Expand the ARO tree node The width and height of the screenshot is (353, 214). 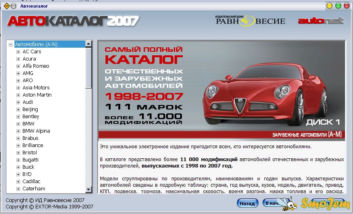click(18, 81)
